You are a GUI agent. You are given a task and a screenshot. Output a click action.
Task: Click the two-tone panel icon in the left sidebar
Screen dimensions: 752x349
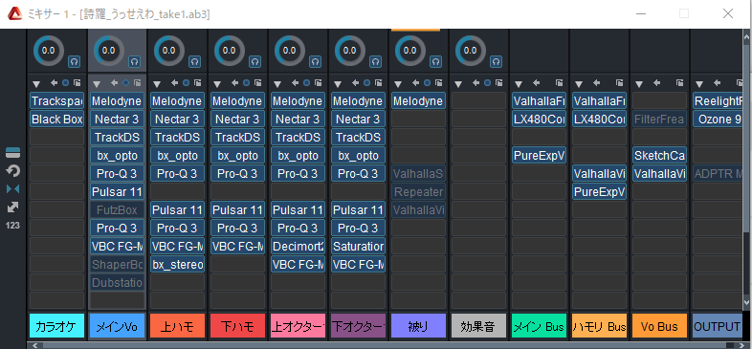click(x=13, y=153)
